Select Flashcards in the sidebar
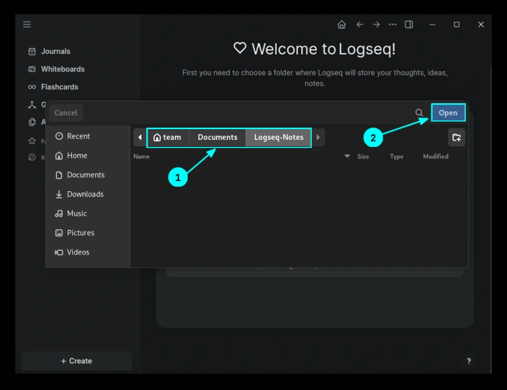The height and width of the screenshot is (390, 507). click(59, 87)
